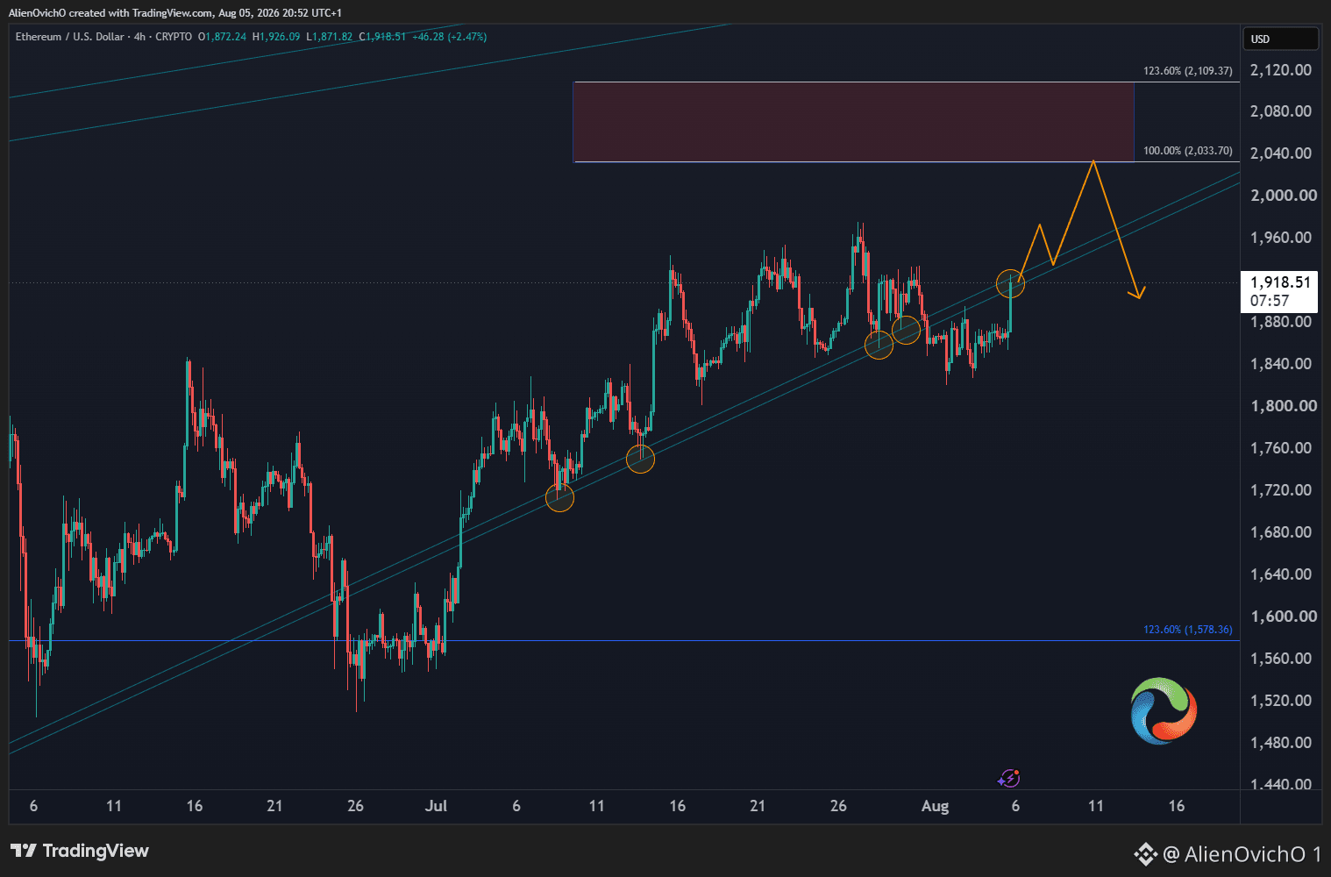Click the purple lightning icon above the time axis
The image size is (1331, 877).
click(x=1009, y=778)
